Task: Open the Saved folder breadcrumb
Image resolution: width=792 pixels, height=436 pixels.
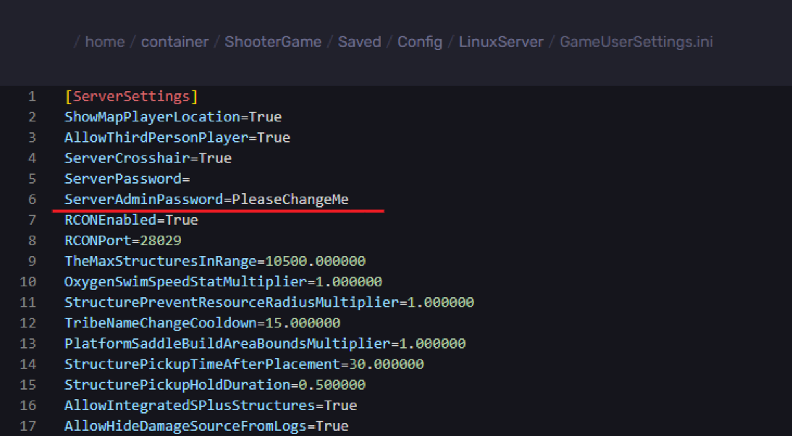Action: tap(359, 42)
